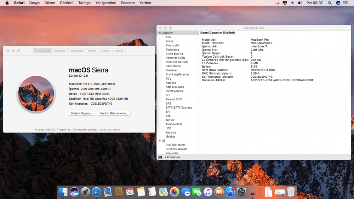Open Notes app in the Dock
Viewport: 354px width, 199px height.
(x=141, y=192)
